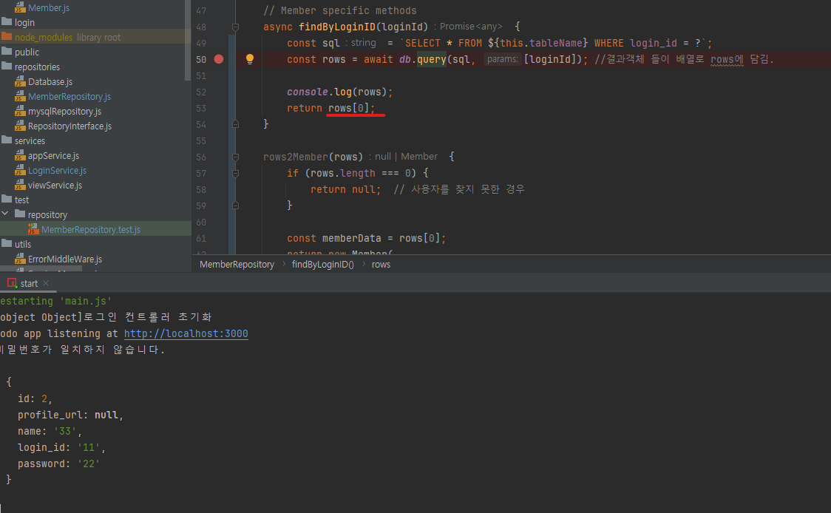Click rows[0] on the return line
The height and width of the screenshot is (513, 831).
348,108
